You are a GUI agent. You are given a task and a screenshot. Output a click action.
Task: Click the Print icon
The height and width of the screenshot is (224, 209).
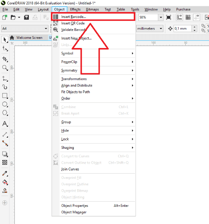(x=35, y=17)
